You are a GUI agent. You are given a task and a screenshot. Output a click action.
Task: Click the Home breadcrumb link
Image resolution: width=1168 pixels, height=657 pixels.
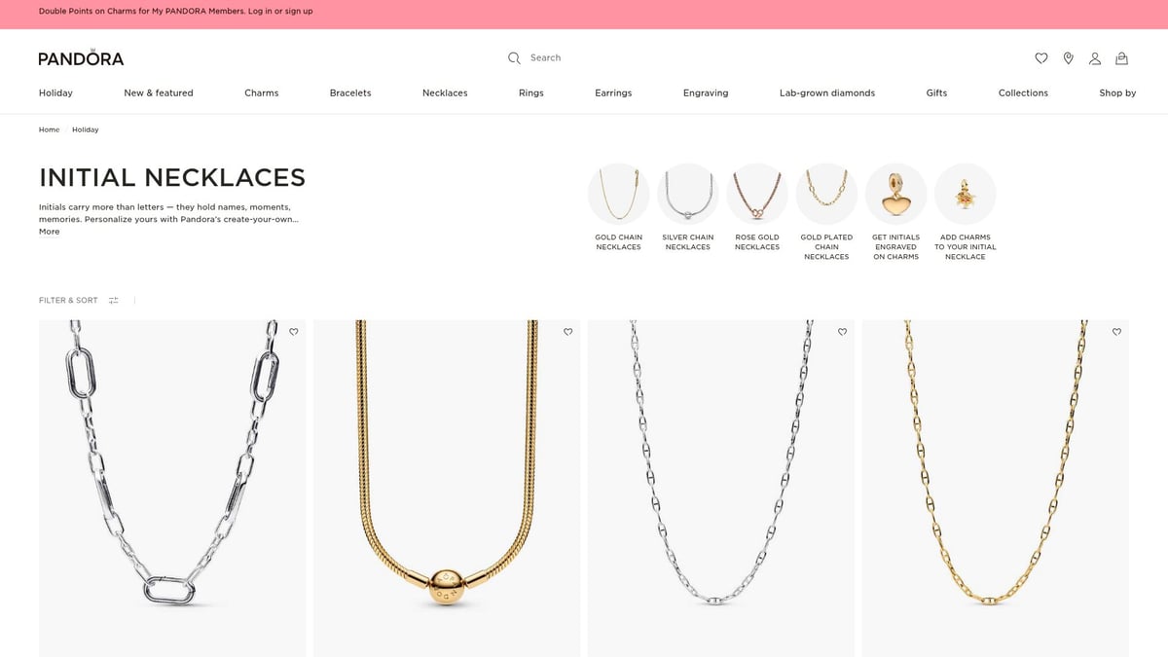[x=49, y=129]
